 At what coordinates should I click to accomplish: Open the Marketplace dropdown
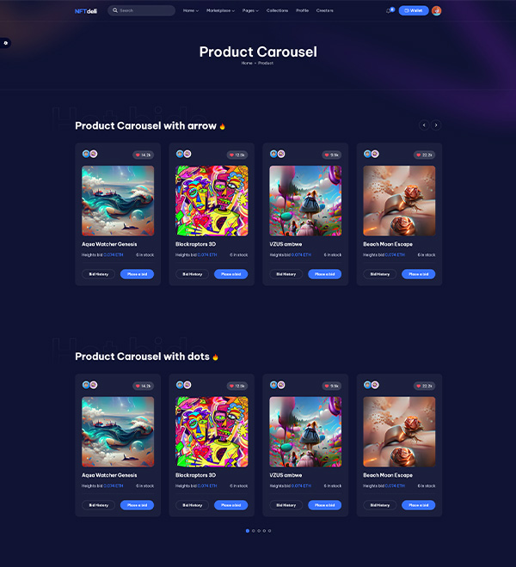[220, 10]
